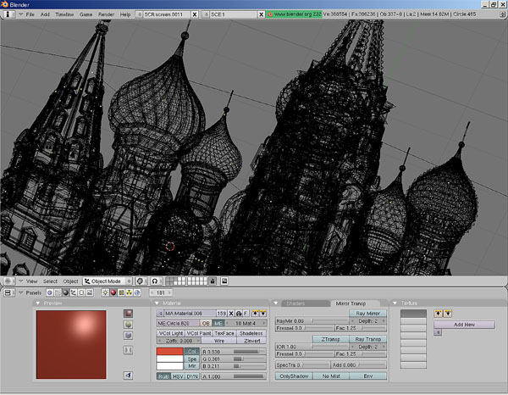Open the Render menu

[x=107, y=14]
